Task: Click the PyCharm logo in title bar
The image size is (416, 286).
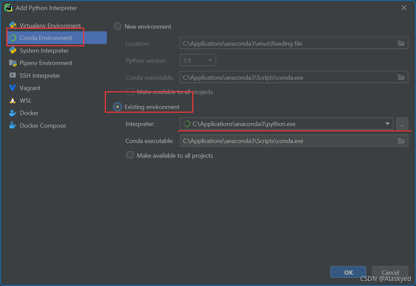Action: 8,8
